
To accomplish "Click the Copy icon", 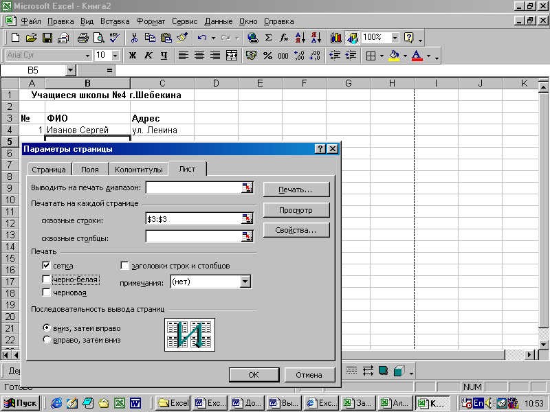I will point(150,38).
